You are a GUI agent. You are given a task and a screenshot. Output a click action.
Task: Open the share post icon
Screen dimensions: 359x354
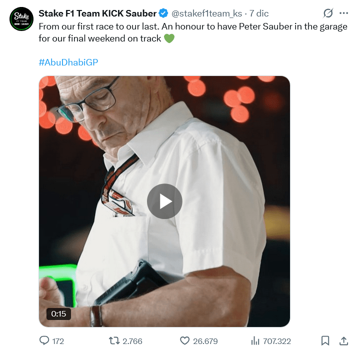click(343, 341)
